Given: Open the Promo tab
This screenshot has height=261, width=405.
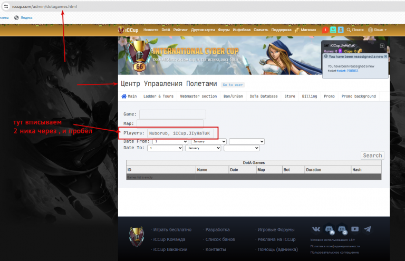Looking at the screenshot, I should pyautogui.click(x=329, y=96).
